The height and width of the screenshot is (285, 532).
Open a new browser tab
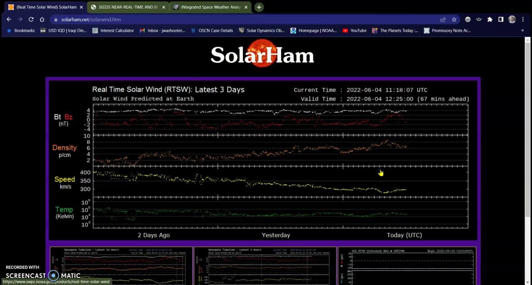click(x=259, y=7)
